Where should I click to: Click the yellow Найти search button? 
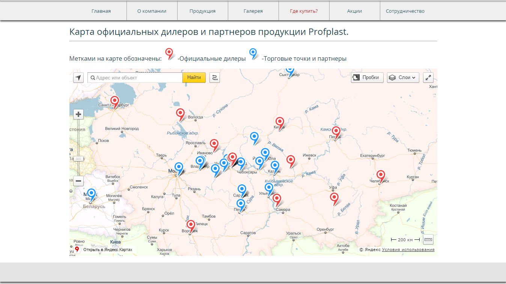tap(194, 78)
